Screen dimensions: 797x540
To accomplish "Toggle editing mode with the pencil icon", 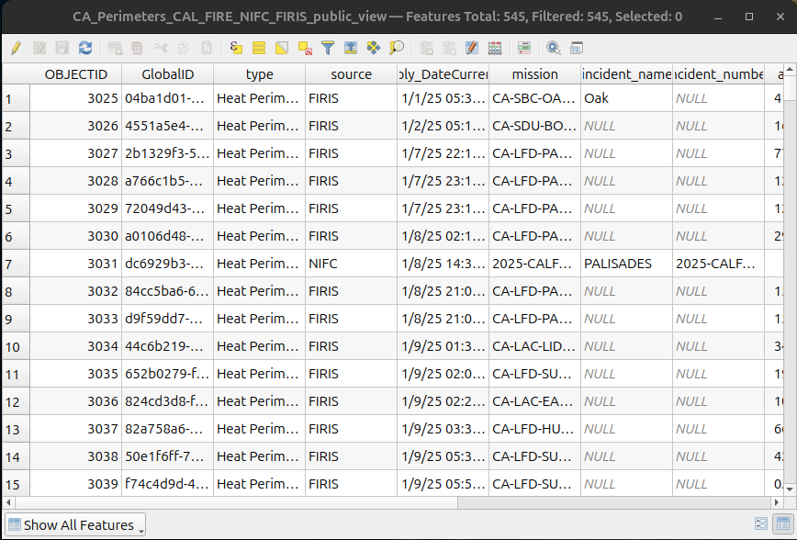I will [16, 48].
